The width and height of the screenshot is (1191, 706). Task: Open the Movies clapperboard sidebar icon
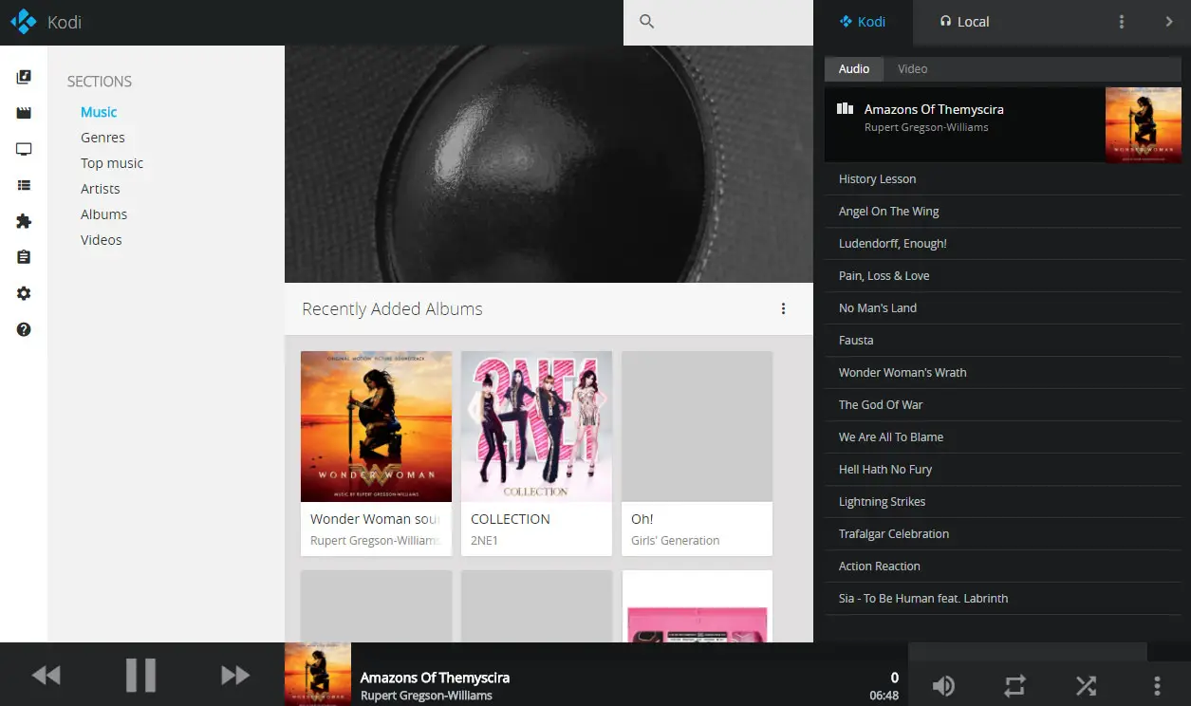pyautogui.click(x=24, y=113)
